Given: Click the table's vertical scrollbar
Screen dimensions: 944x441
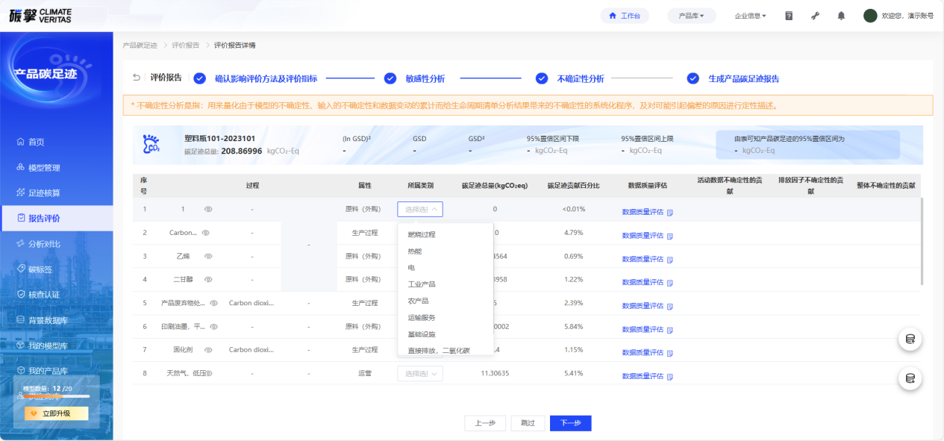Looking at the screenshot, I should pos(922,241).
